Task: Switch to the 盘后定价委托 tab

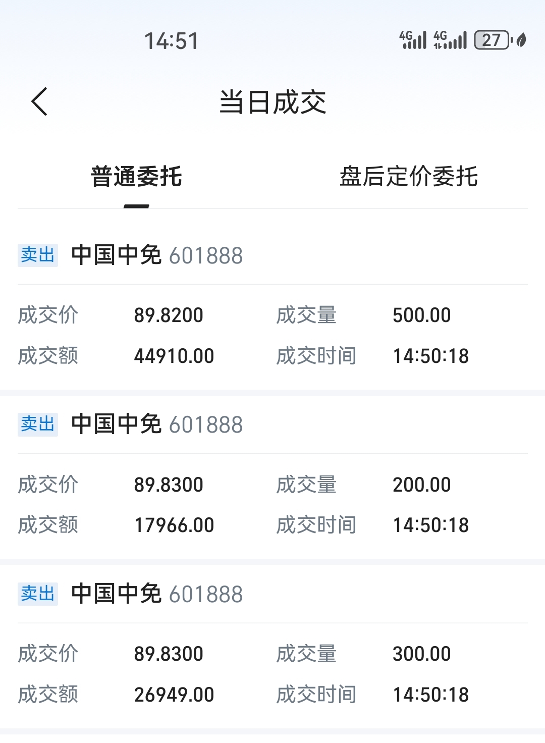Action: 408,177
